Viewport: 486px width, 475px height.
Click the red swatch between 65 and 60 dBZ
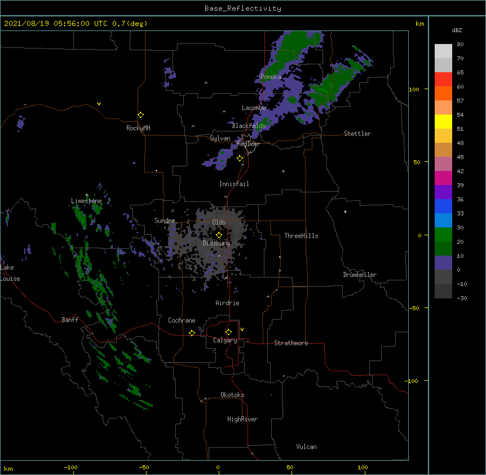pyautogui.click(x=443, y=80)
